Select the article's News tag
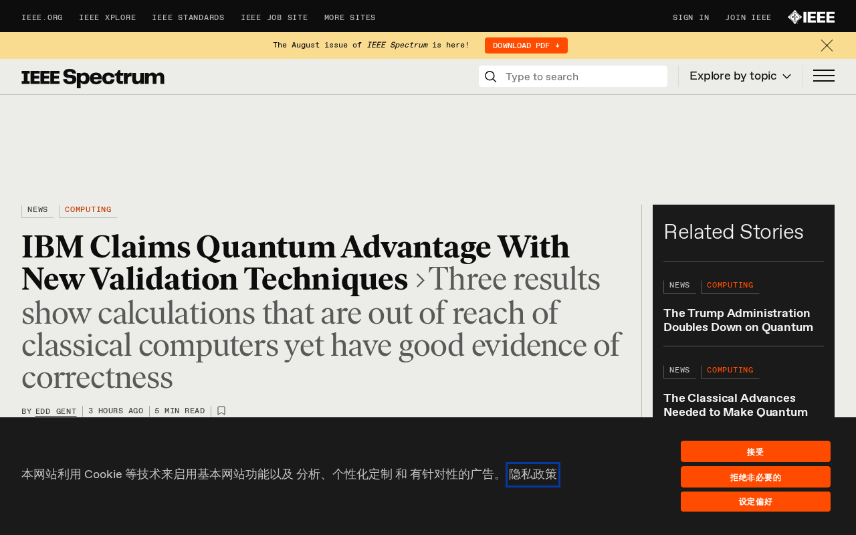This screenshot has height=535, width=856. pos(37,210)
